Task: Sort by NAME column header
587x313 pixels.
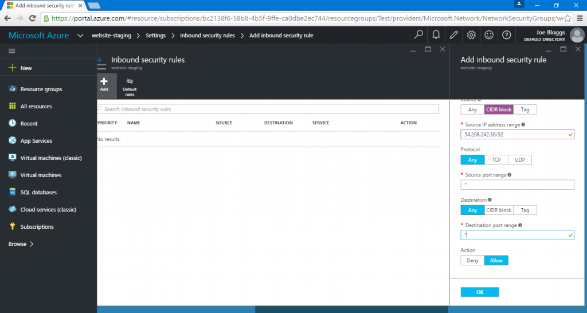Action: pos(134,123)
